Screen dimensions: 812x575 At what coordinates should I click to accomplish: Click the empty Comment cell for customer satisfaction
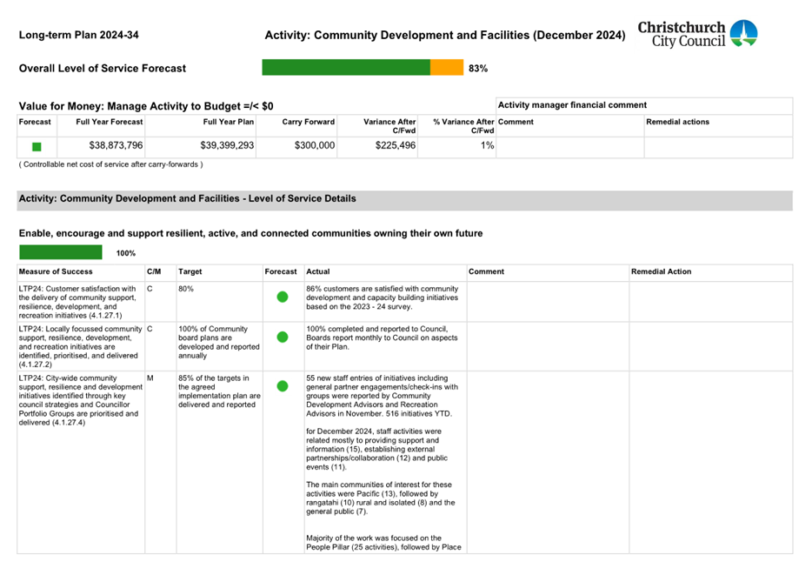[547, 301]
